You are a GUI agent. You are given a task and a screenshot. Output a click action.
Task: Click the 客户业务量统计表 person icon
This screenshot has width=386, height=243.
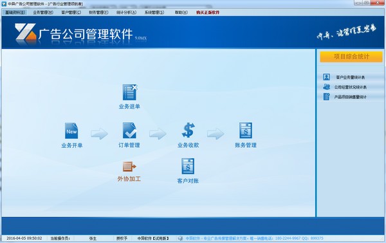(326, 77)
